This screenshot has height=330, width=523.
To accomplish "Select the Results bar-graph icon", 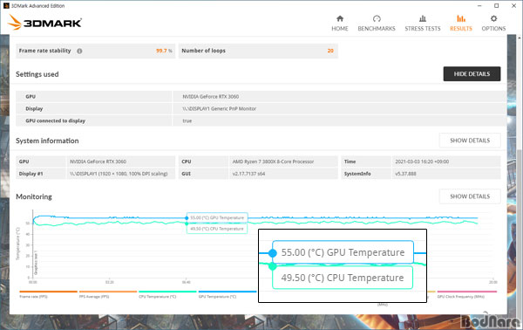I will 461,18.
